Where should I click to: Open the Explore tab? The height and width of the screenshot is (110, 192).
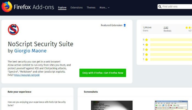coord(62,8)
